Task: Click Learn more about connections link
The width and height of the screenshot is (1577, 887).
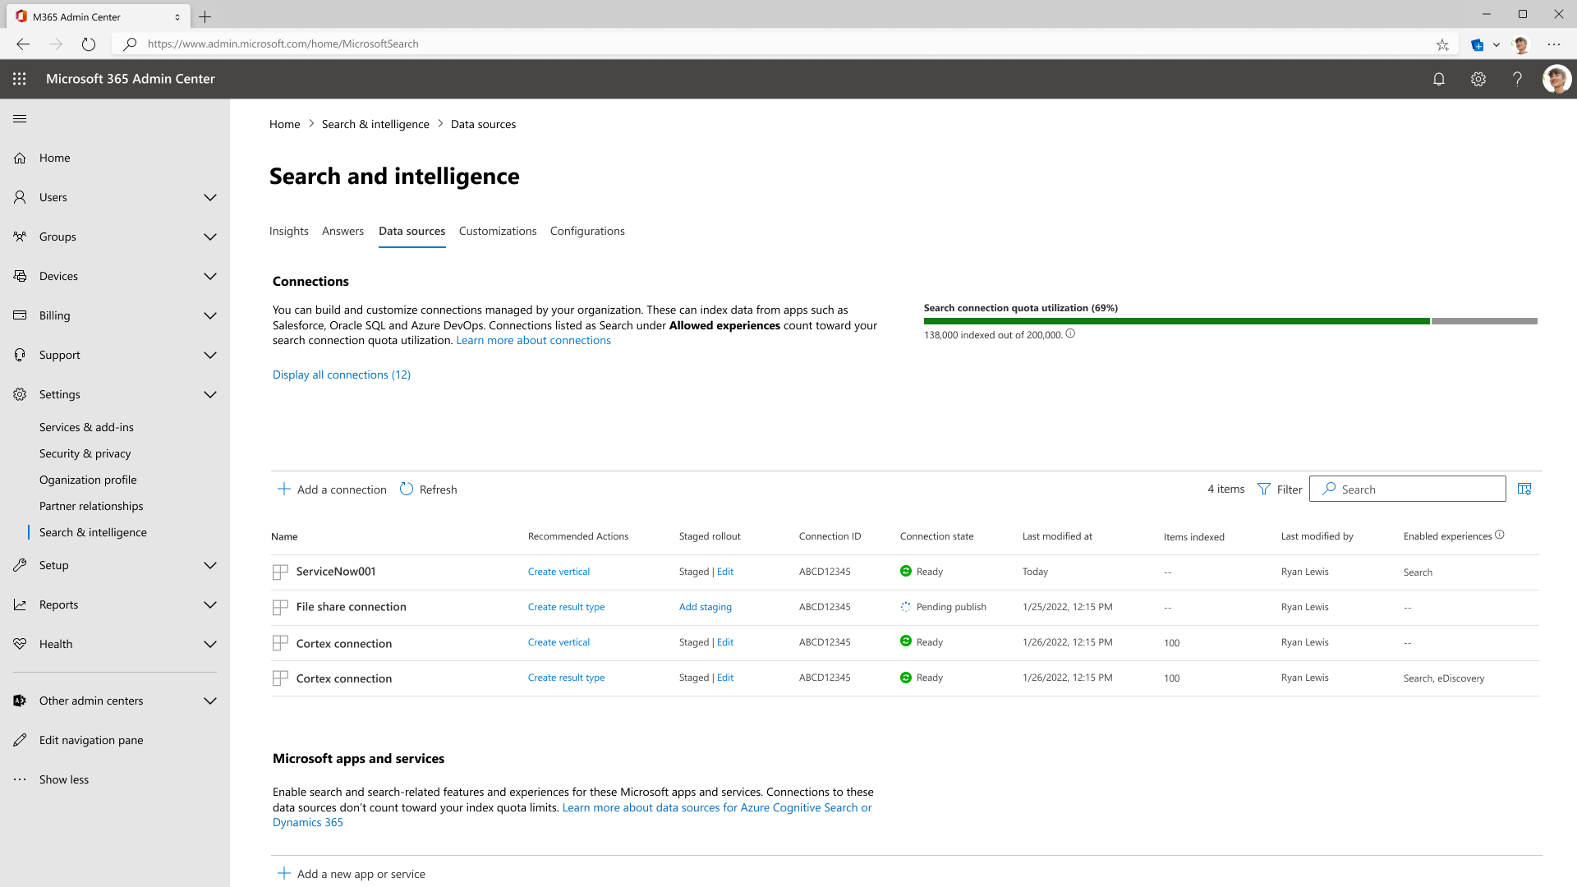Action: [x=533, y=339]
